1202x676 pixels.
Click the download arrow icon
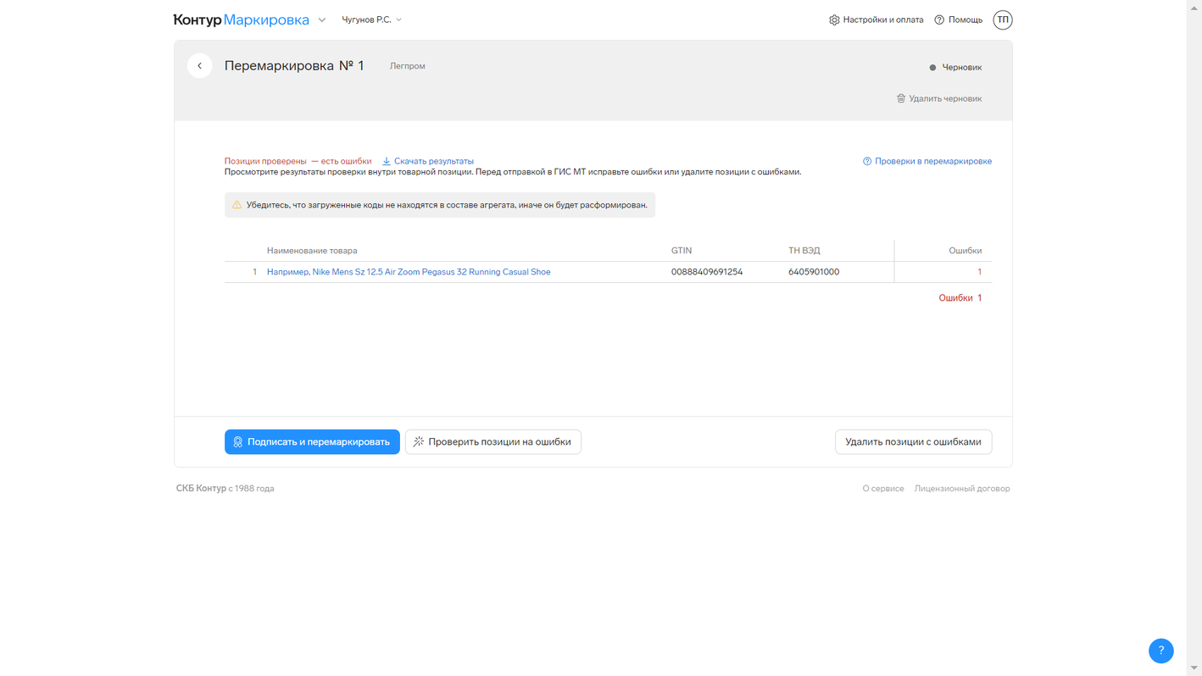pos(387,161)
